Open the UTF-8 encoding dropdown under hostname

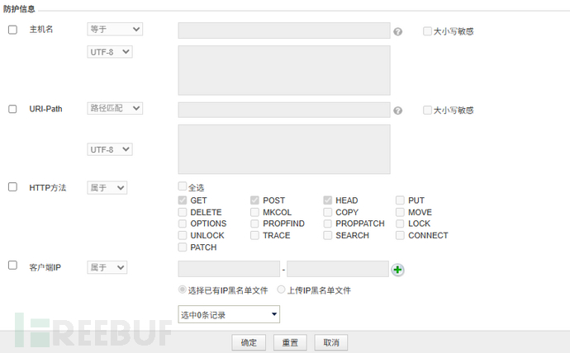(x=110, y=52)
